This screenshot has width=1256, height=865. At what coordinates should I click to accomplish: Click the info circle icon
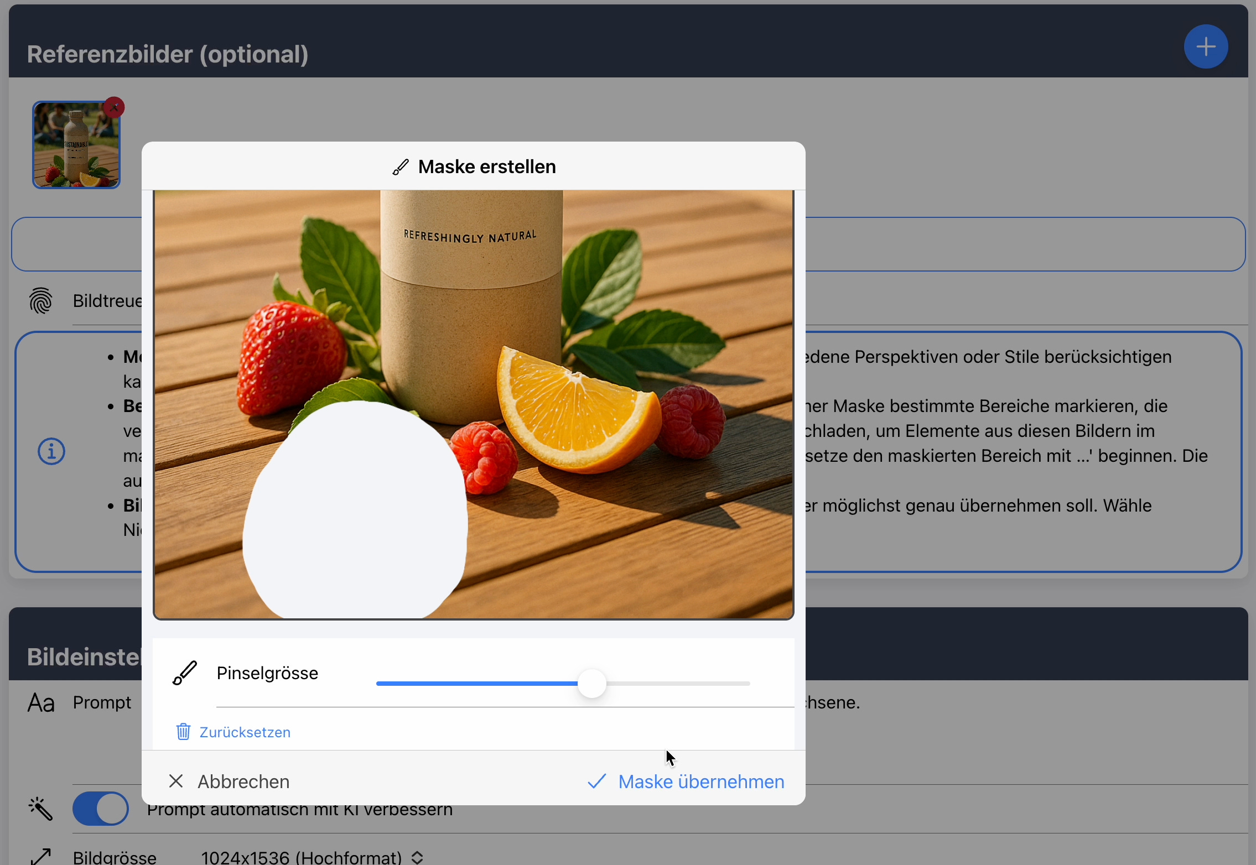[x=51, y=451]
